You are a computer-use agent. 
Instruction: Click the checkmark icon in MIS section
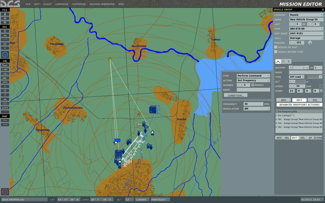tap(5, 48)
